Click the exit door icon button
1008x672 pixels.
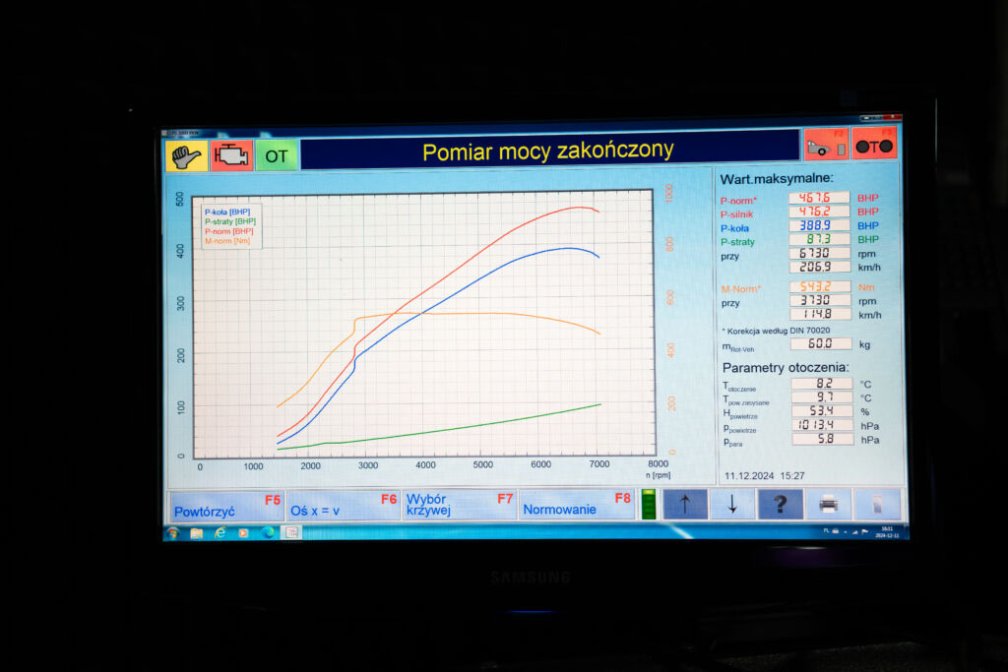(x=877, y=504)
